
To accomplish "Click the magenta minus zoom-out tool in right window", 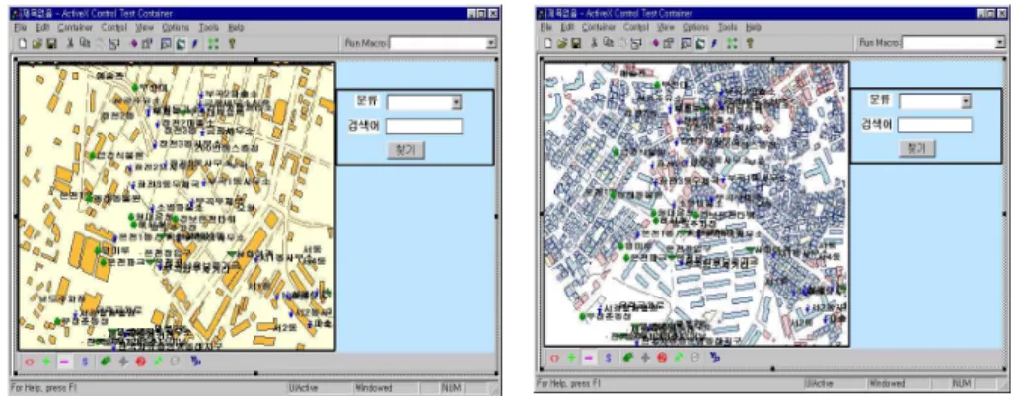I will click(x=589, y=358).
